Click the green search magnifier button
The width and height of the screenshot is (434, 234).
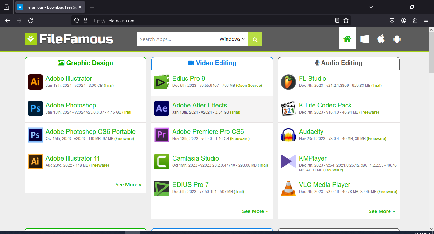coord(255,39)
